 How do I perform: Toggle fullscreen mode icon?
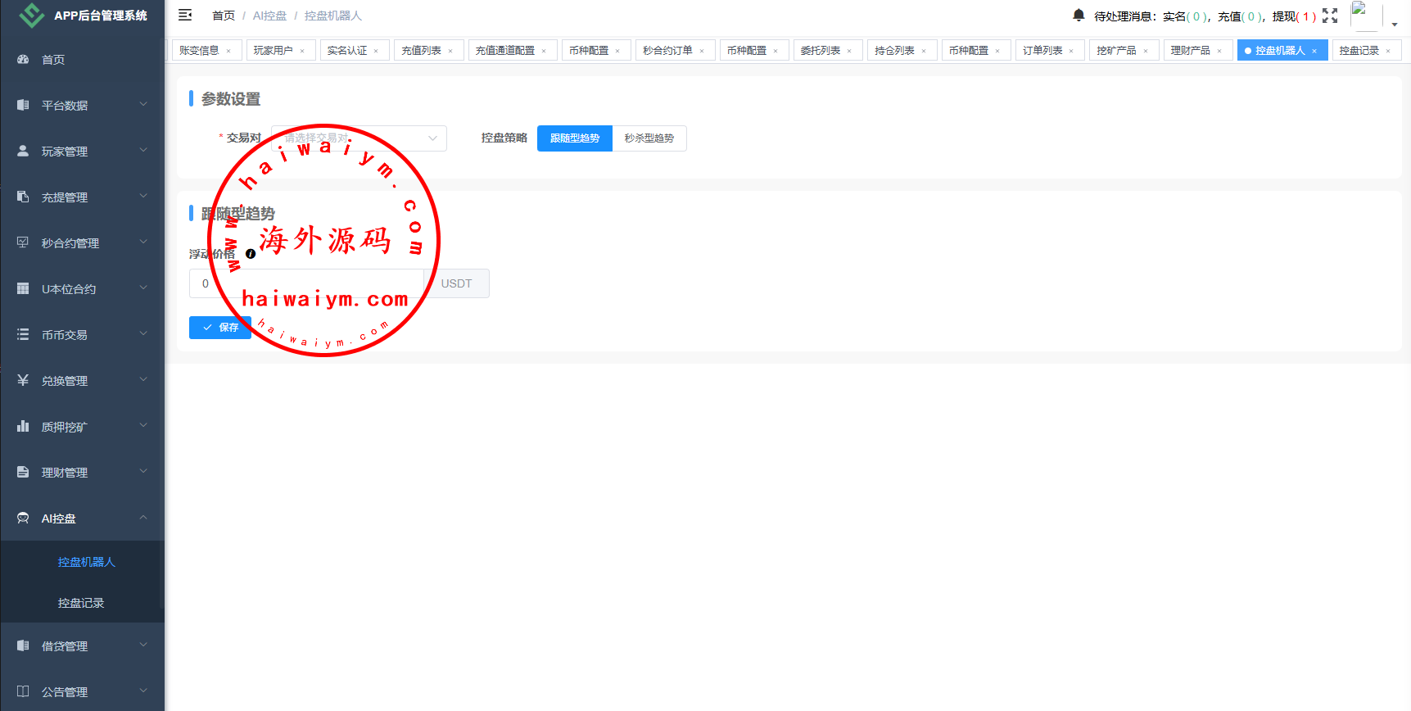[x=1330, y=16]
